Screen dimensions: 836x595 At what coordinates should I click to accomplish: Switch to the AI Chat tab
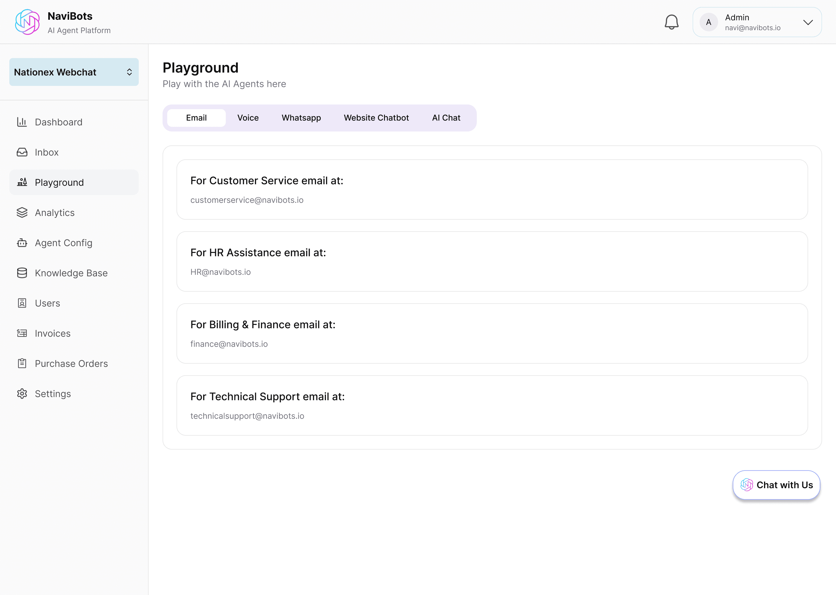pyautogui.click(x=446, y=118)
